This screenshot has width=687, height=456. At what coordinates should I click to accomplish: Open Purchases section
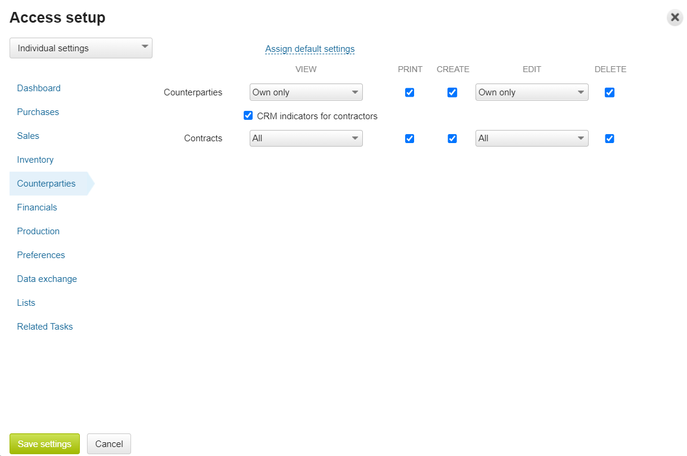38,112
